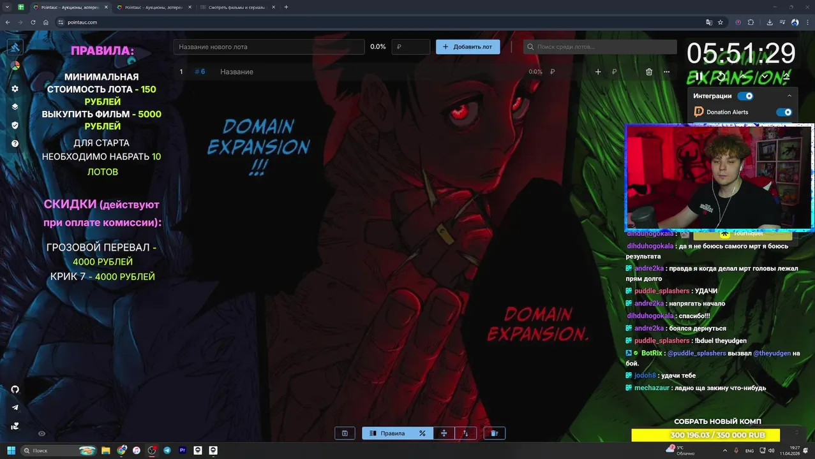Toggle the Donation Alerts integration switch
Image resolution: width=815 pixels, height=459 pixels.
784,112
